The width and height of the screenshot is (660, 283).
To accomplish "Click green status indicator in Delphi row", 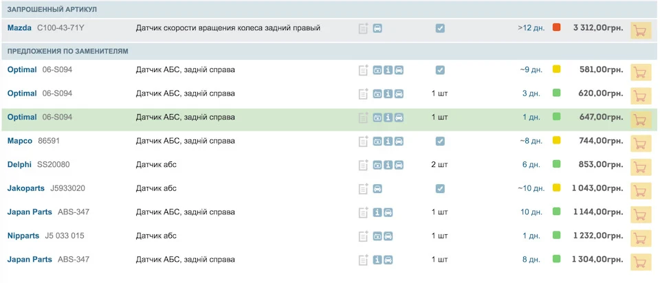I will pyautogui.click(x=556, y=164).
